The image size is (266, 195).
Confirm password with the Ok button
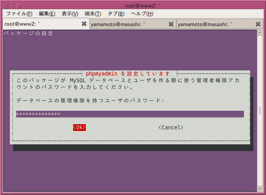click(x=79, y=127)
